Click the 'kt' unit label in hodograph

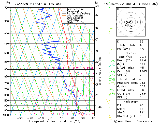118,9
